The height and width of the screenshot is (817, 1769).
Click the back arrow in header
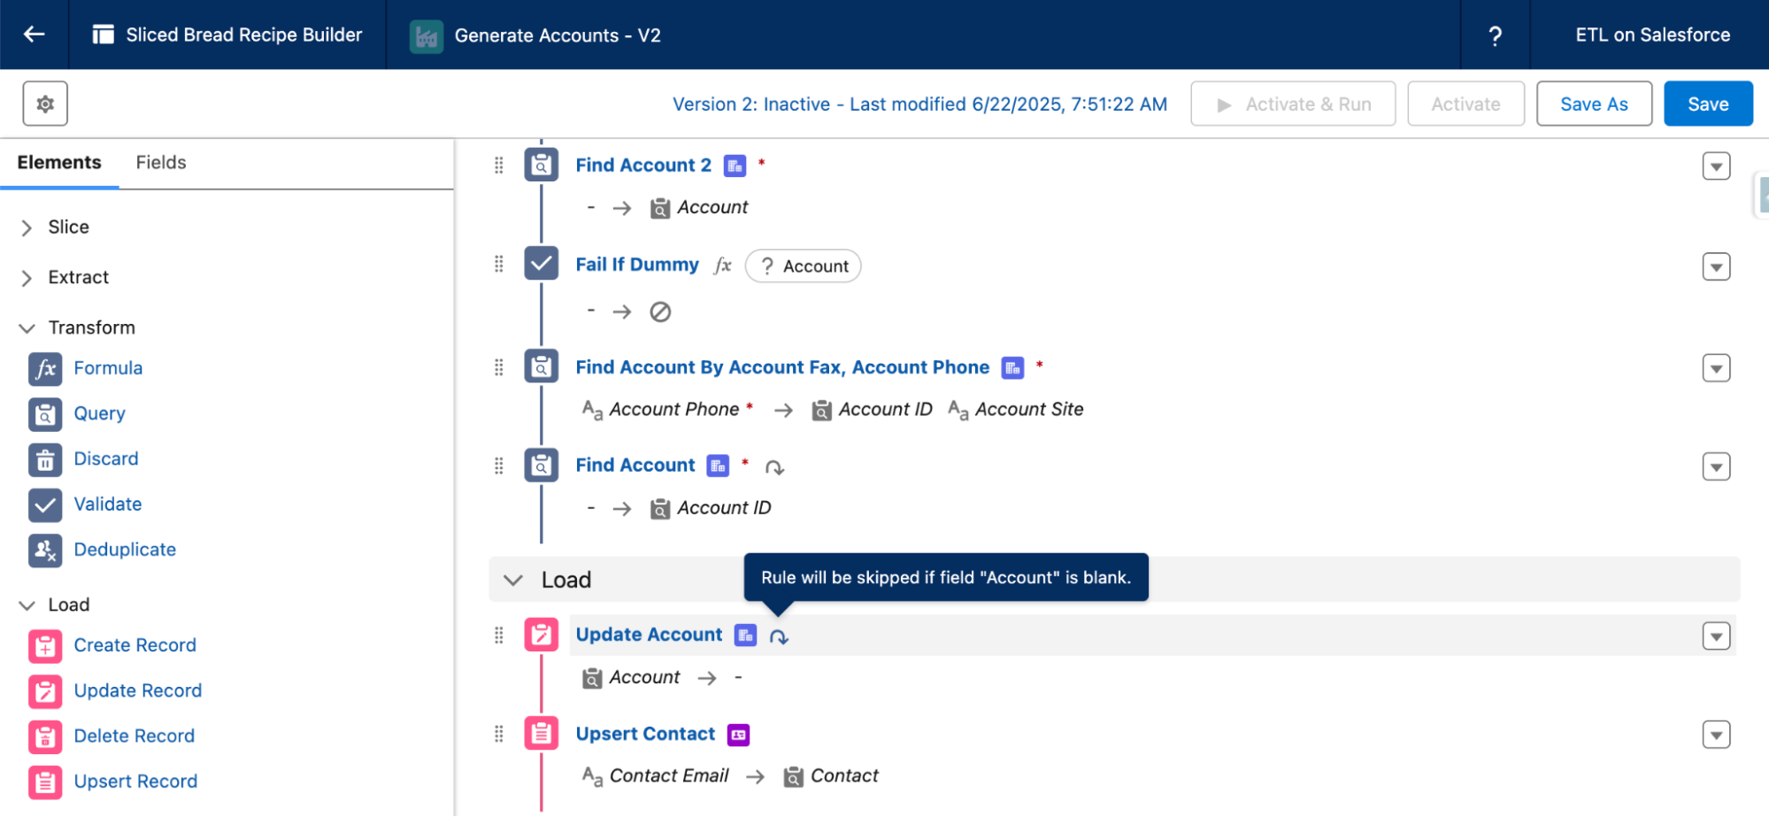click(34, 35)
